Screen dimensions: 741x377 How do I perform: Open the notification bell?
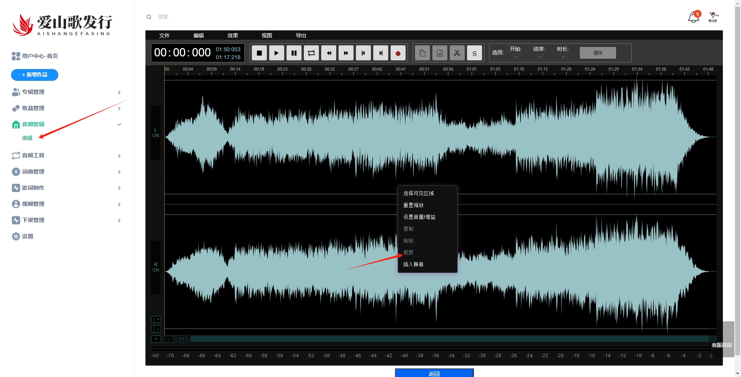(x=693, y=17)
